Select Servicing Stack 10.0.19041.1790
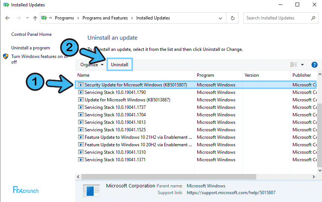This screenshot has width=322, height=202. pos(196,92)
